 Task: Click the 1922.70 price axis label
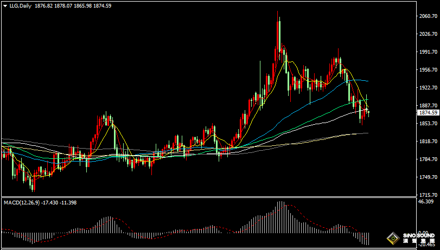point(428,88)
